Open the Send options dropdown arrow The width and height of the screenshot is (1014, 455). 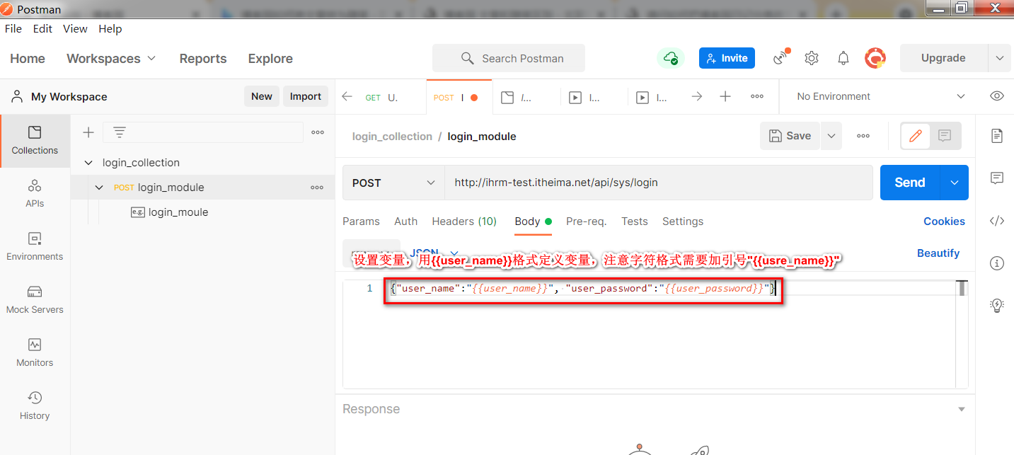pos(954,183)
